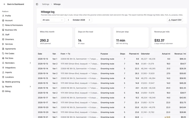Click planned miles value 13.9

coord(137,78)
